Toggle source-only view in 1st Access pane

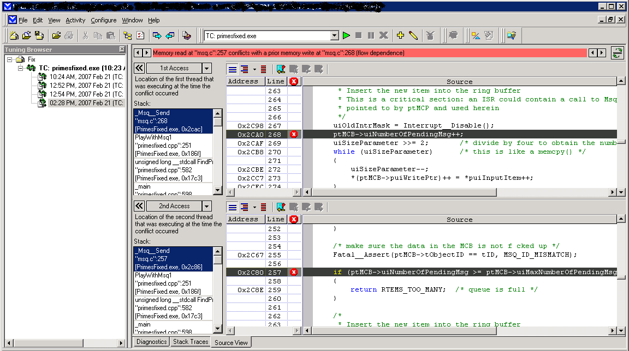click(233, 69)
